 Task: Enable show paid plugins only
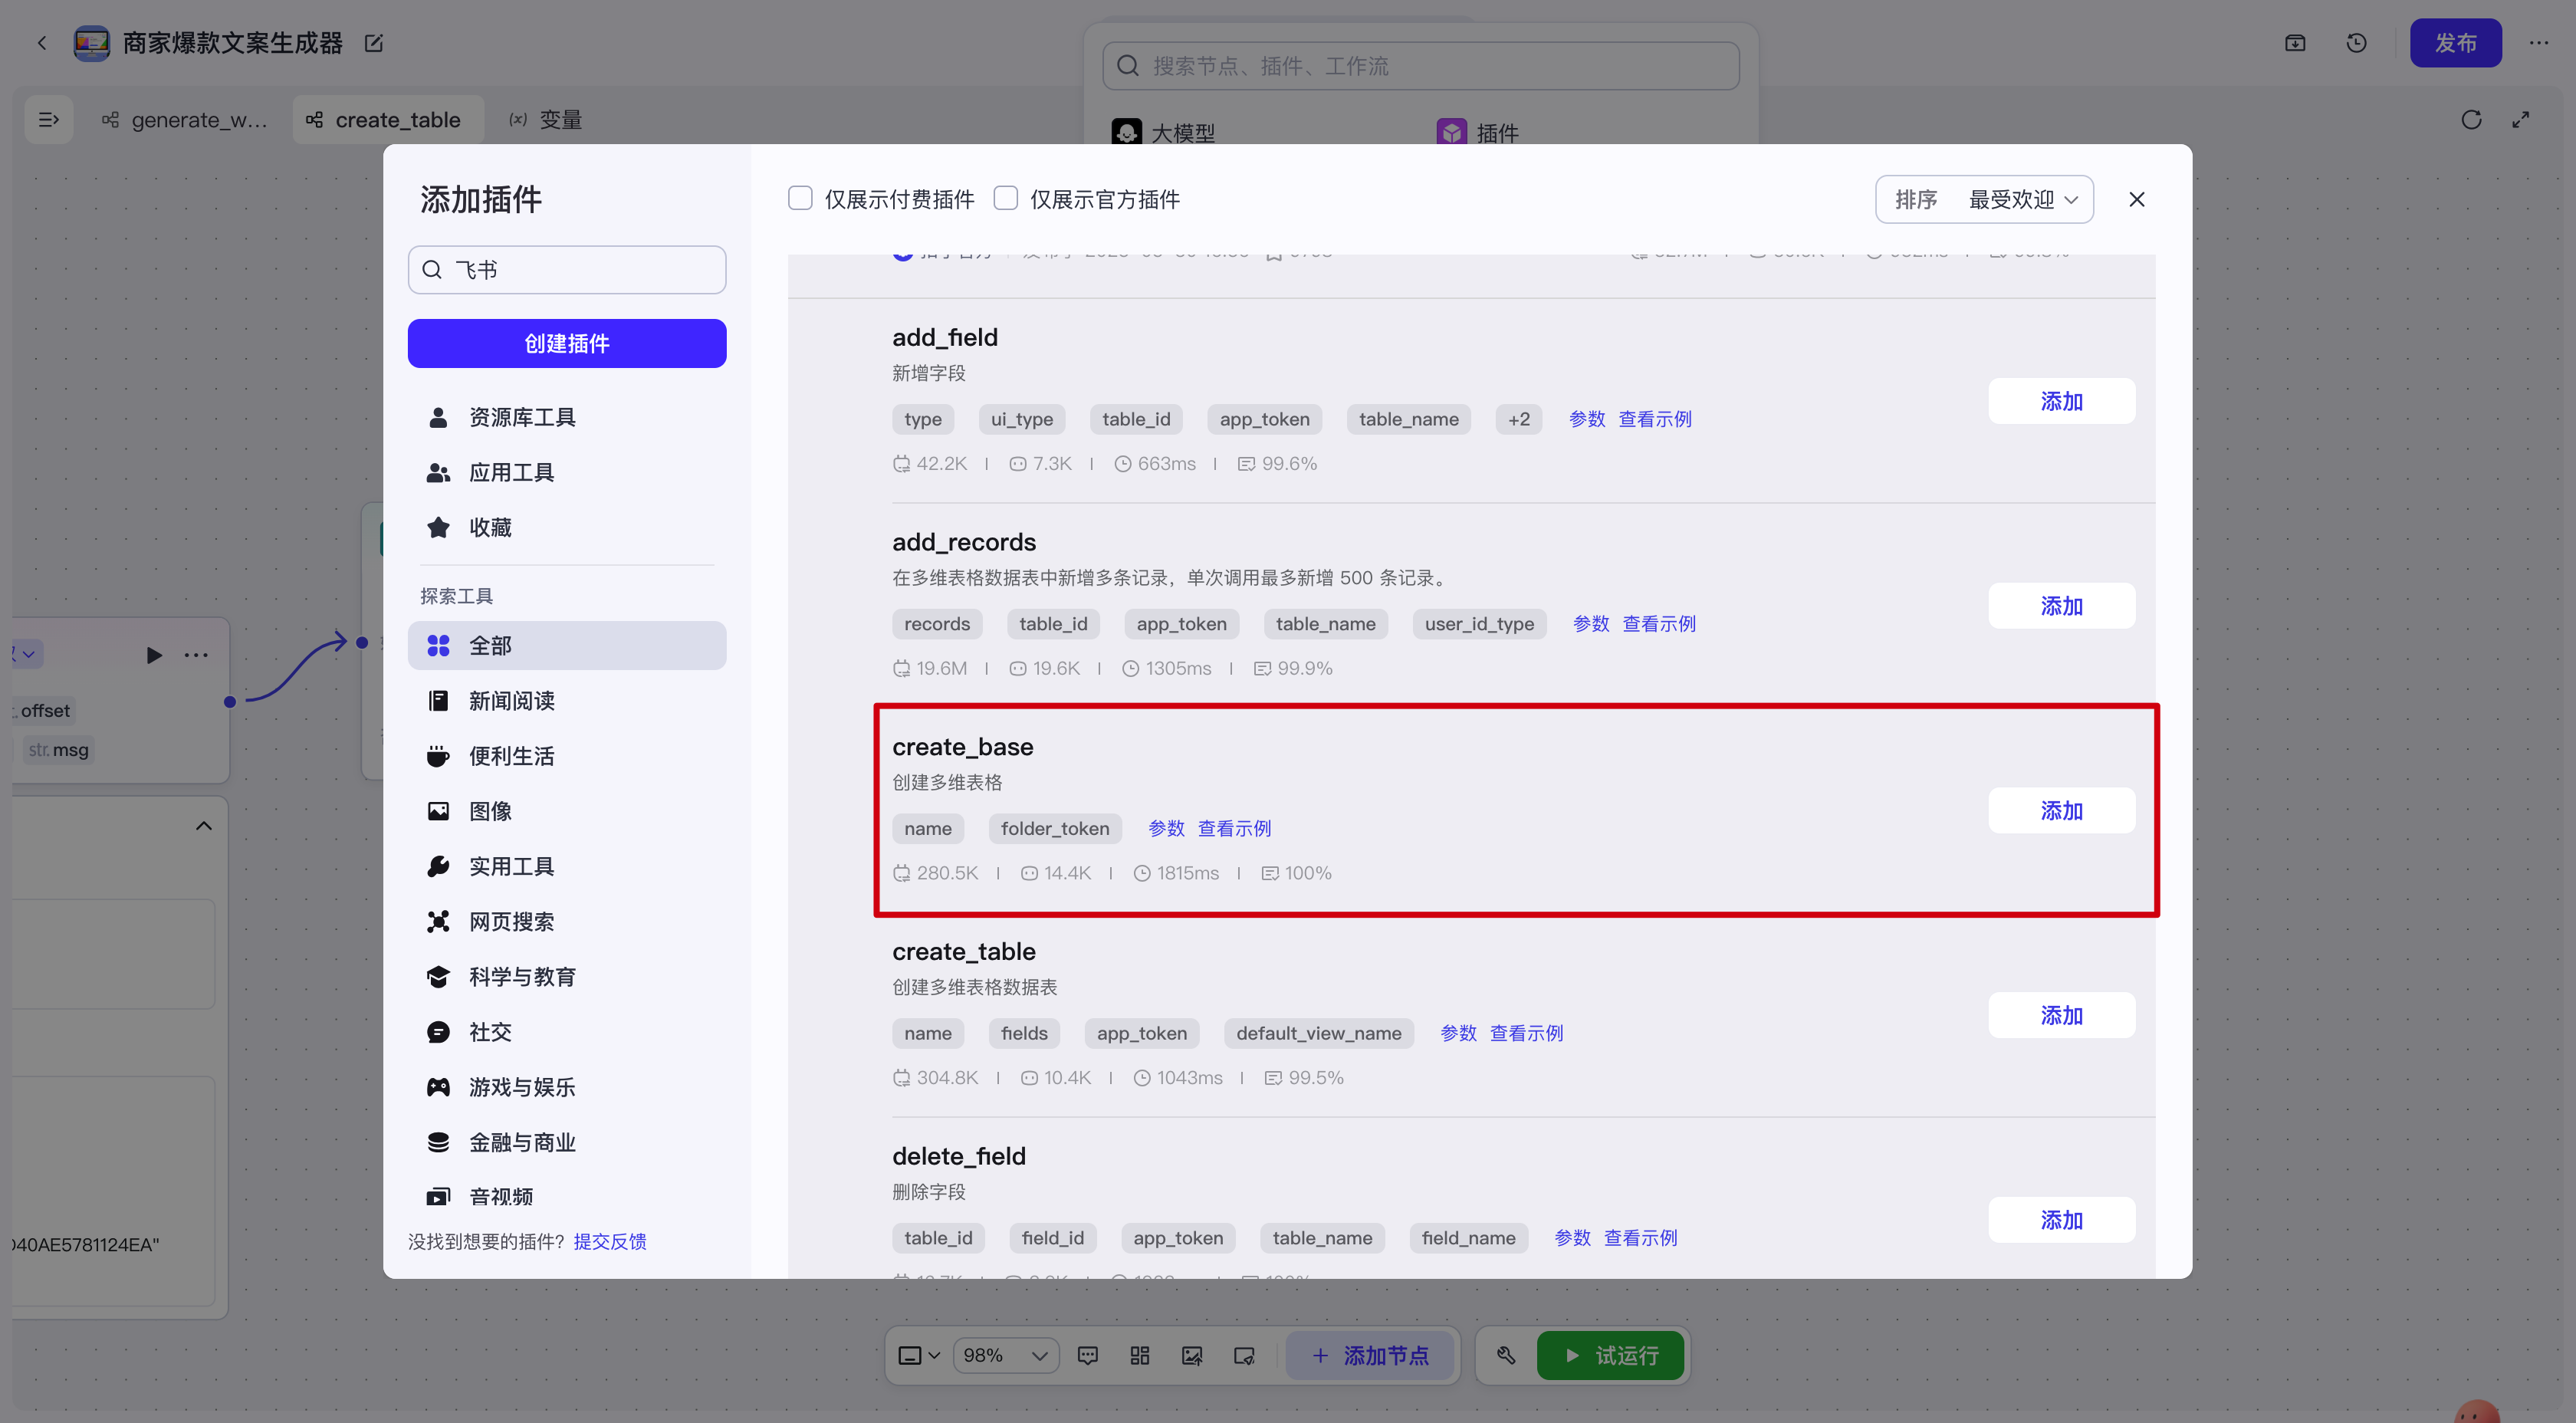pos(800,199)
